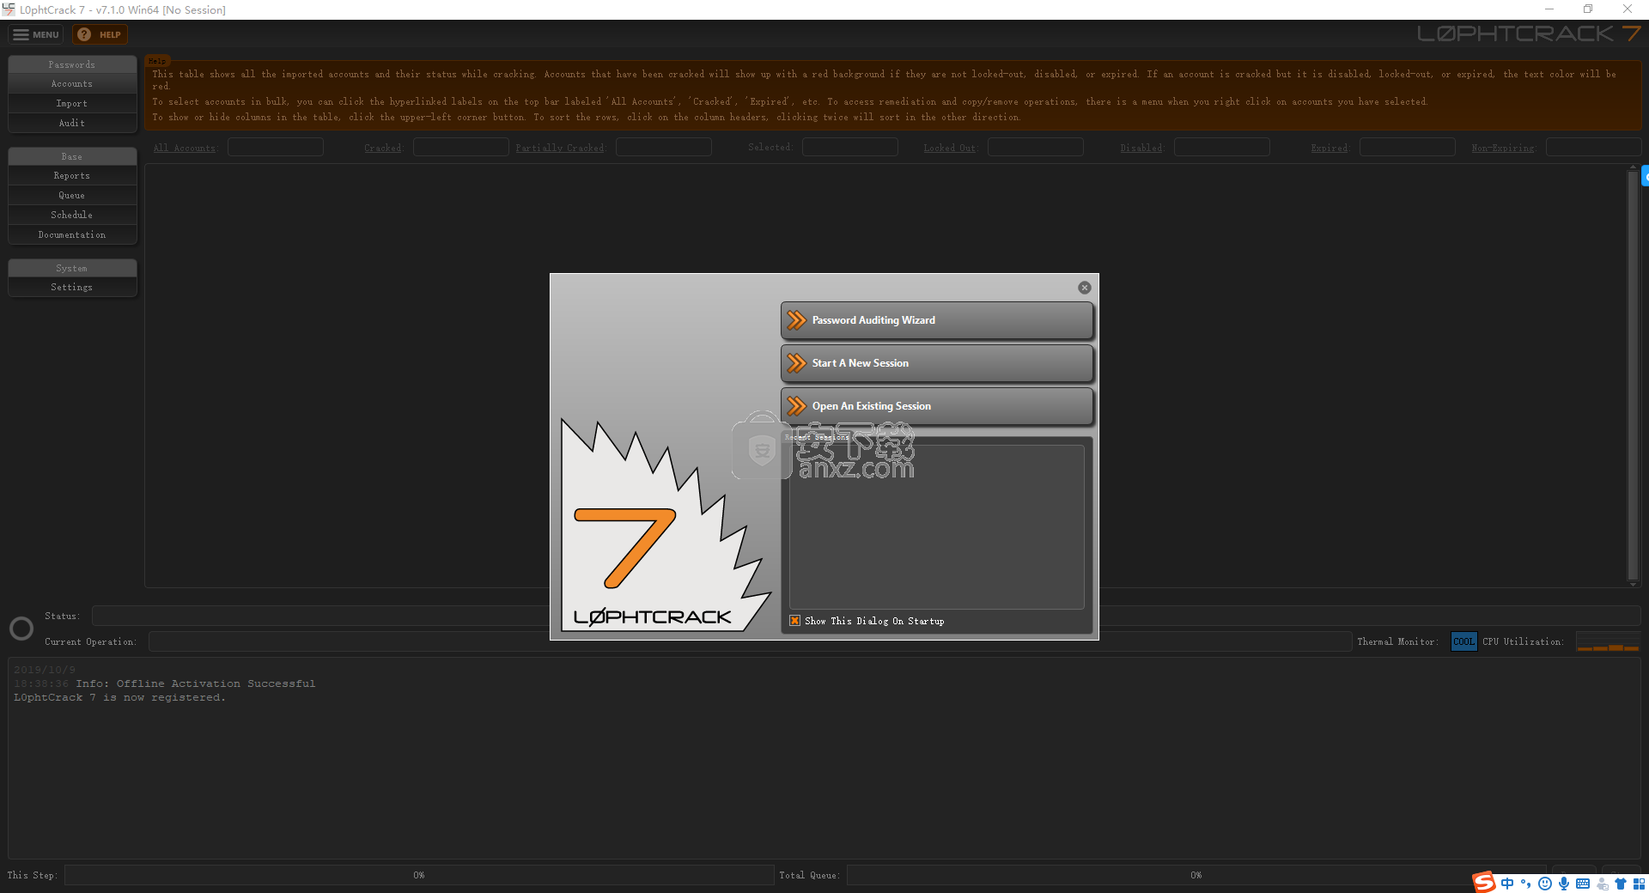Screen dimensions: 1649x893
Task: Click the scrollbar up arrow
Action: point(1633,167)
